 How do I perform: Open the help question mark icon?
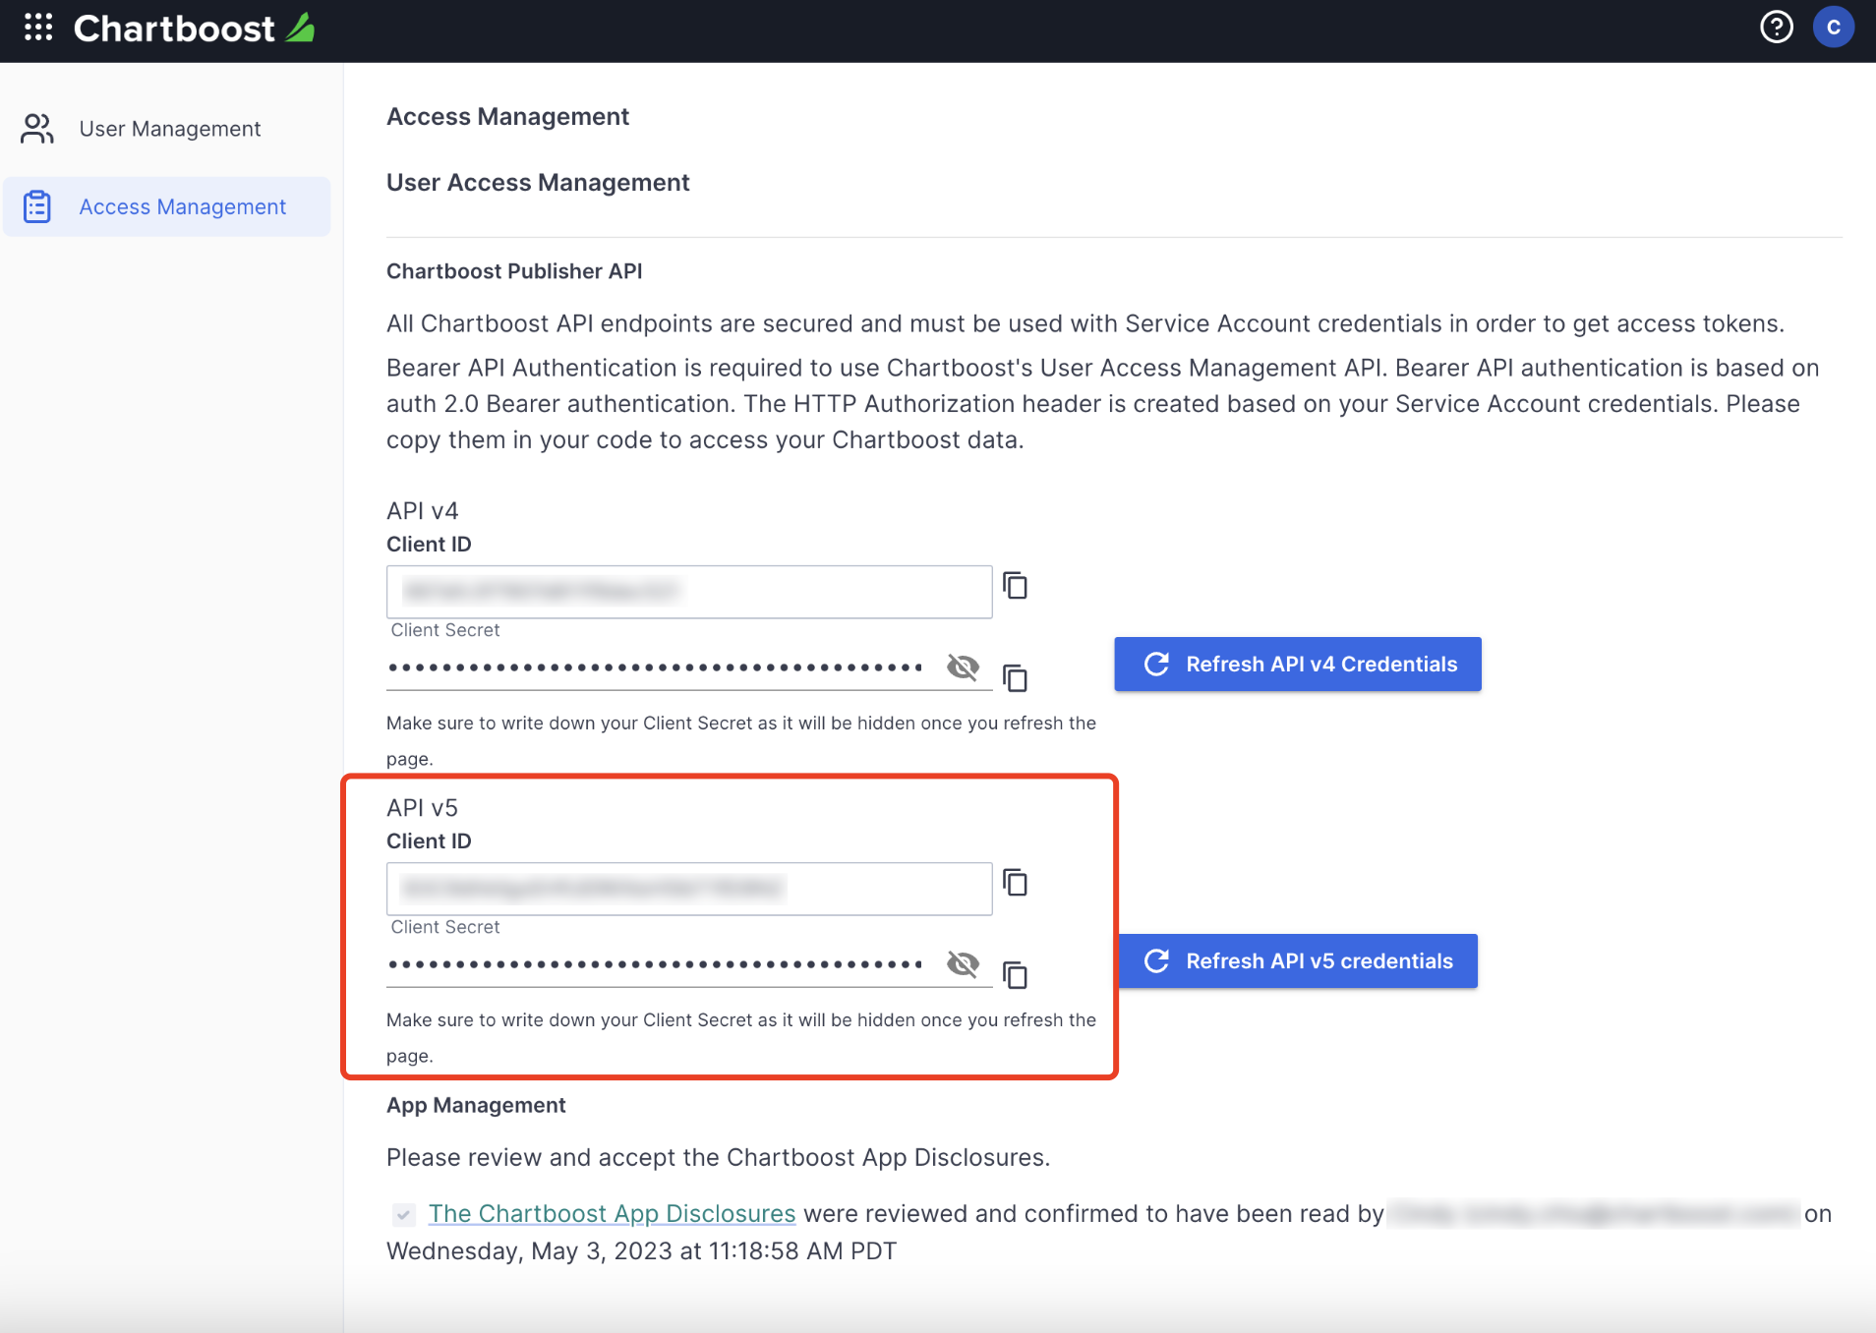click(x=1776, y=28)
